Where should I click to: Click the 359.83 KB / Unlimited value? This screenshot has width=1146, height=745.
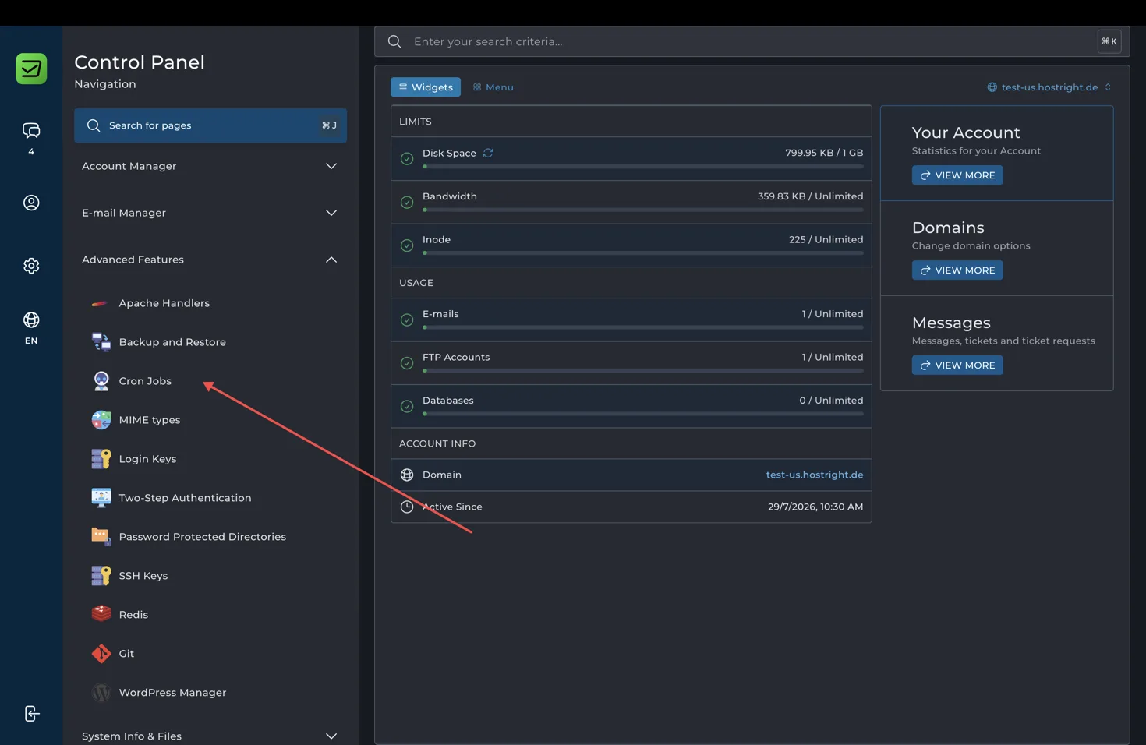pyautogui.click(x=811, y=196)
